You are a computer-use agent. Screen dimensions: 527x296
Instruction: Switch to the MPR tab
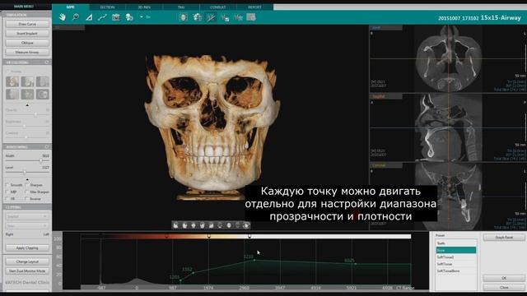[71, 7]
